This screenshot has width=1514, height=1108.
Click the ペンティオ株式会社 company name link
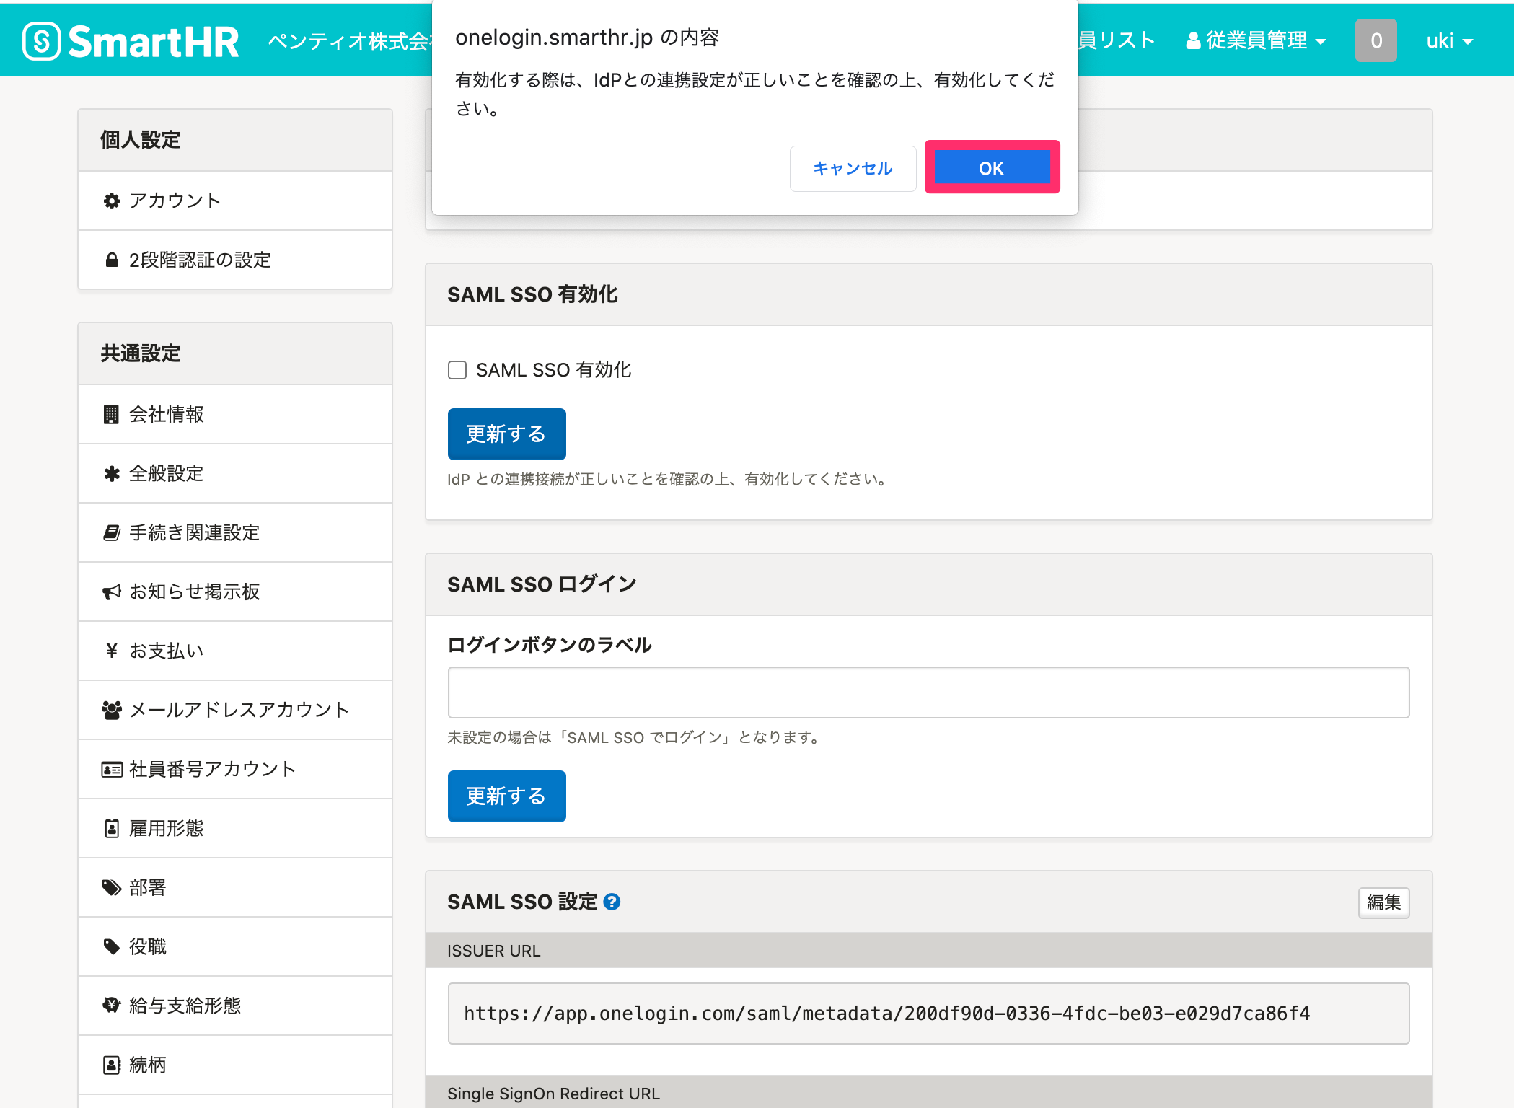[x=350, y=41]
